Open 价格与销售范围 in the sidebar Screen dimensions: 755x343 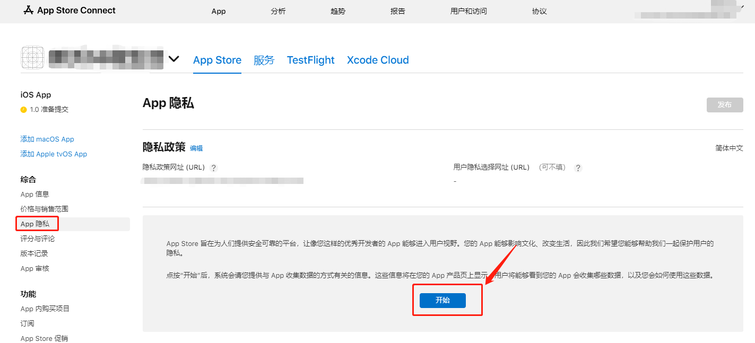coord(45,209)
